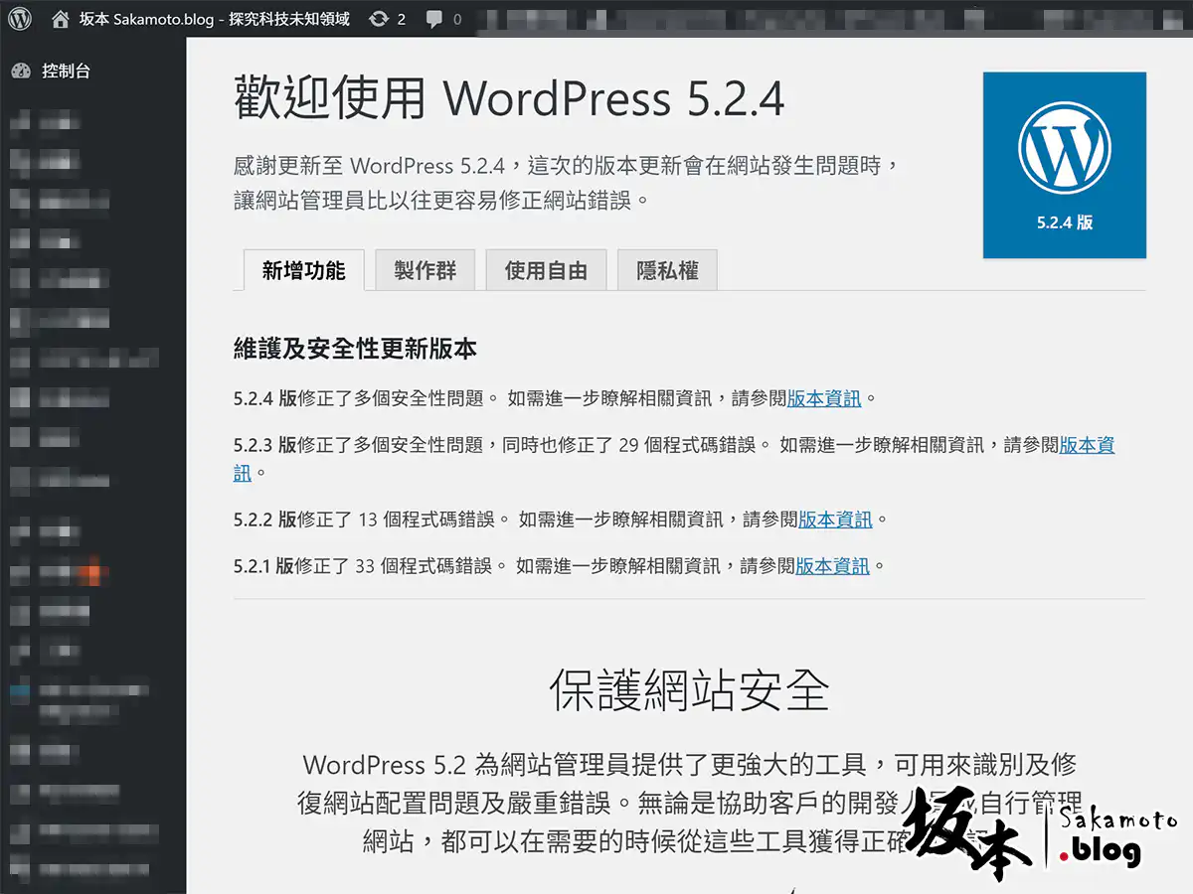
Task: Select the 新增功能 tab
Action: [303, 270]
